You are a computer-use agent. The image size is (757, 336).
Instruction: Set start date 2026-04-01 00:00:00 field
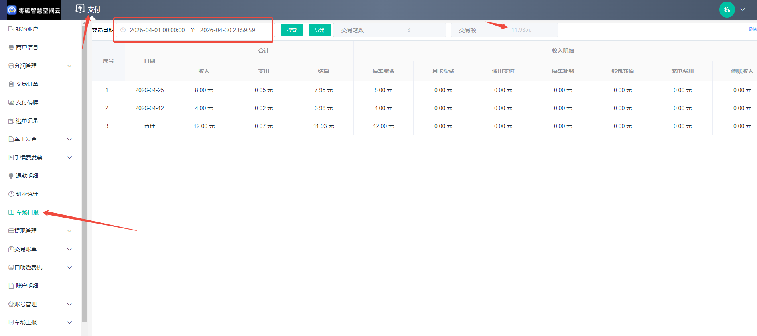click(157, 30)
